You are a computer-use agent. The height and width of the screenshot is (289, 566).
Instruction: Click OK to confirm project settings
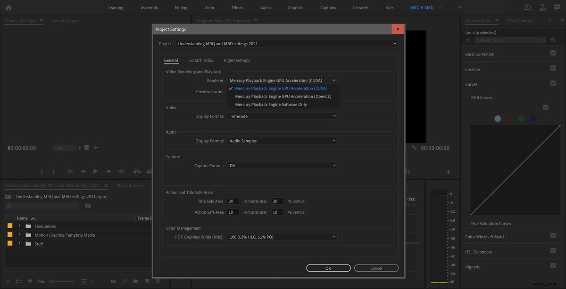tap(328, 268)
